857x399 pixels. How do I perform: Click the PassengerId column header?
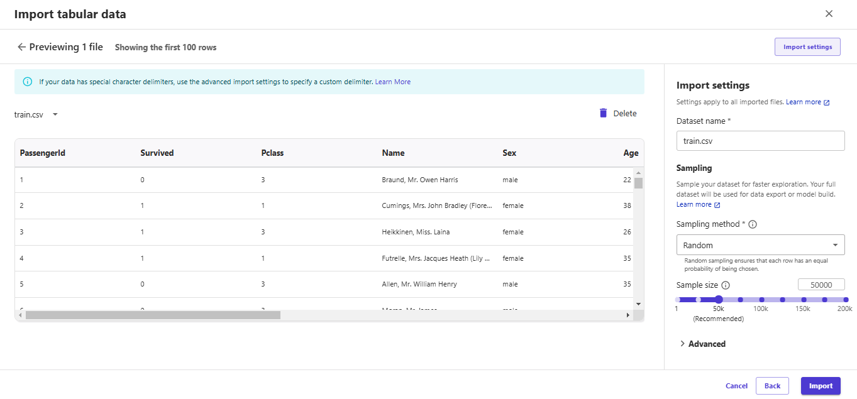point(43,153)
